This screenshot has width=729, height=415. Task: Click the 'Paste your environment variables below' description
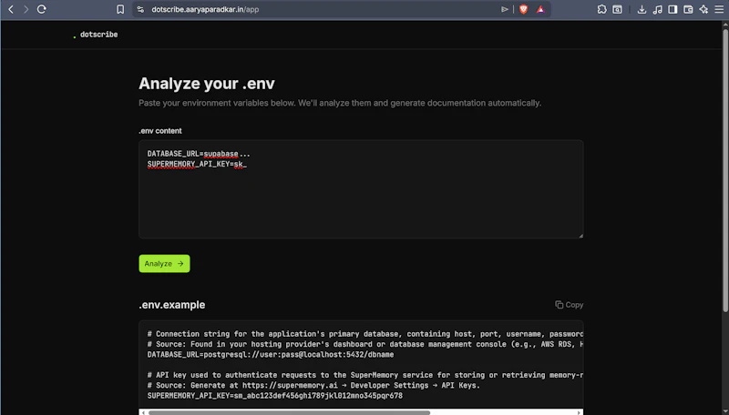(340, 103)
